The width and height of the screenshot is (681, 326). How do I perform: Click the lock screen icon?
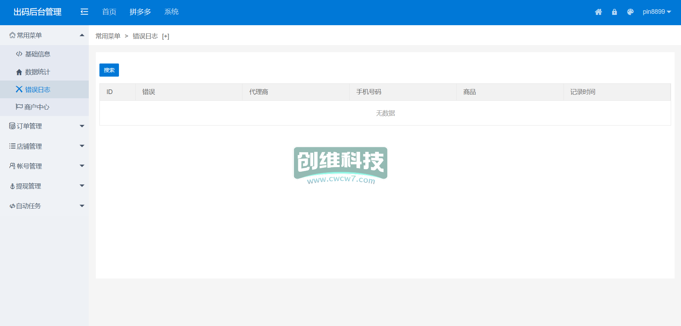(614, 12)
